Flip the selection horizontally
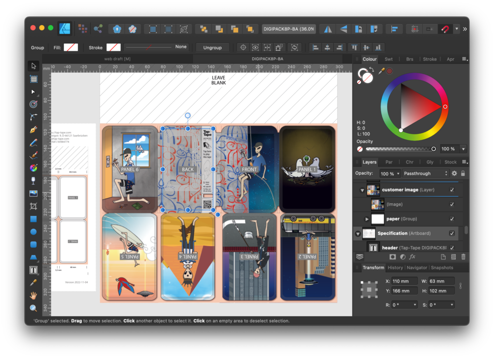 (x=328, y=29)
